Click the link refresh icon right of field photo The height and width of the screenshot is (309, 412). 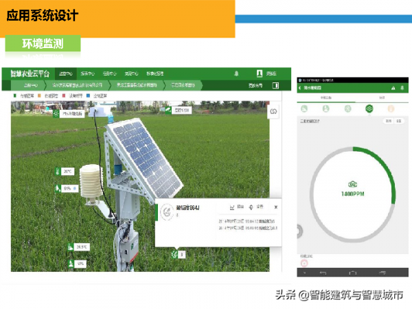273,111
